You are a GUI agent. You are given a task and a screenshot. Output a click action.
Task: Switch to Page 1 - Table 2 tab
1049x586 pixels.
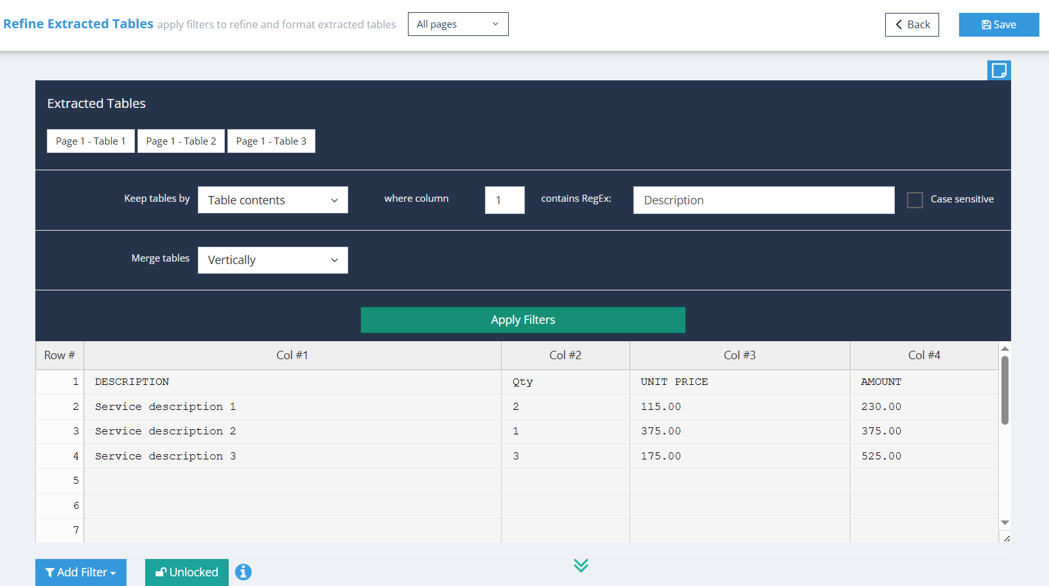(x=181, y=141)
